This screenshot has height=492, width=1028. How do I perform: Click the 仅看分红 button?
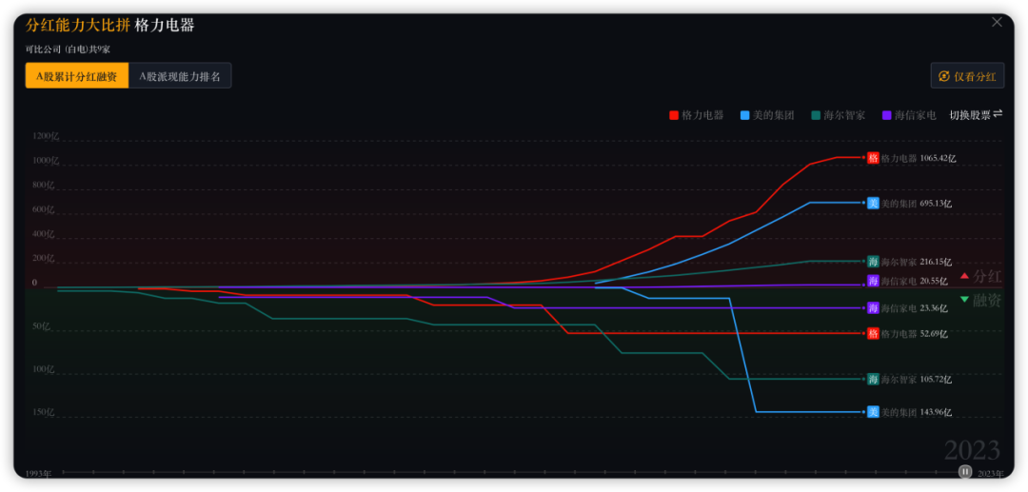pyautogui.click(x=968, y=76)
